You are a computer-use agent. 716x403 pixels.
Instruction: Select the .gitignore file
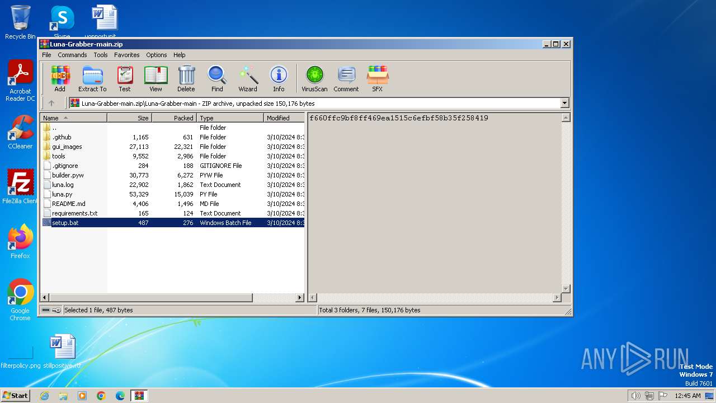click(x=172, y=166)
